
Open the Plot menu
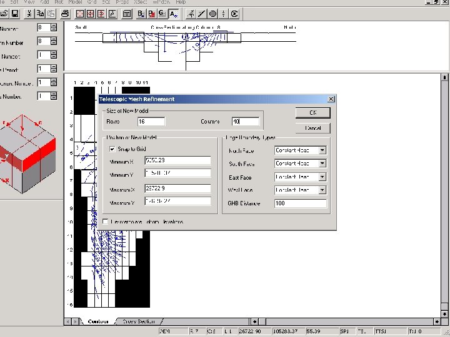(59, 2)
